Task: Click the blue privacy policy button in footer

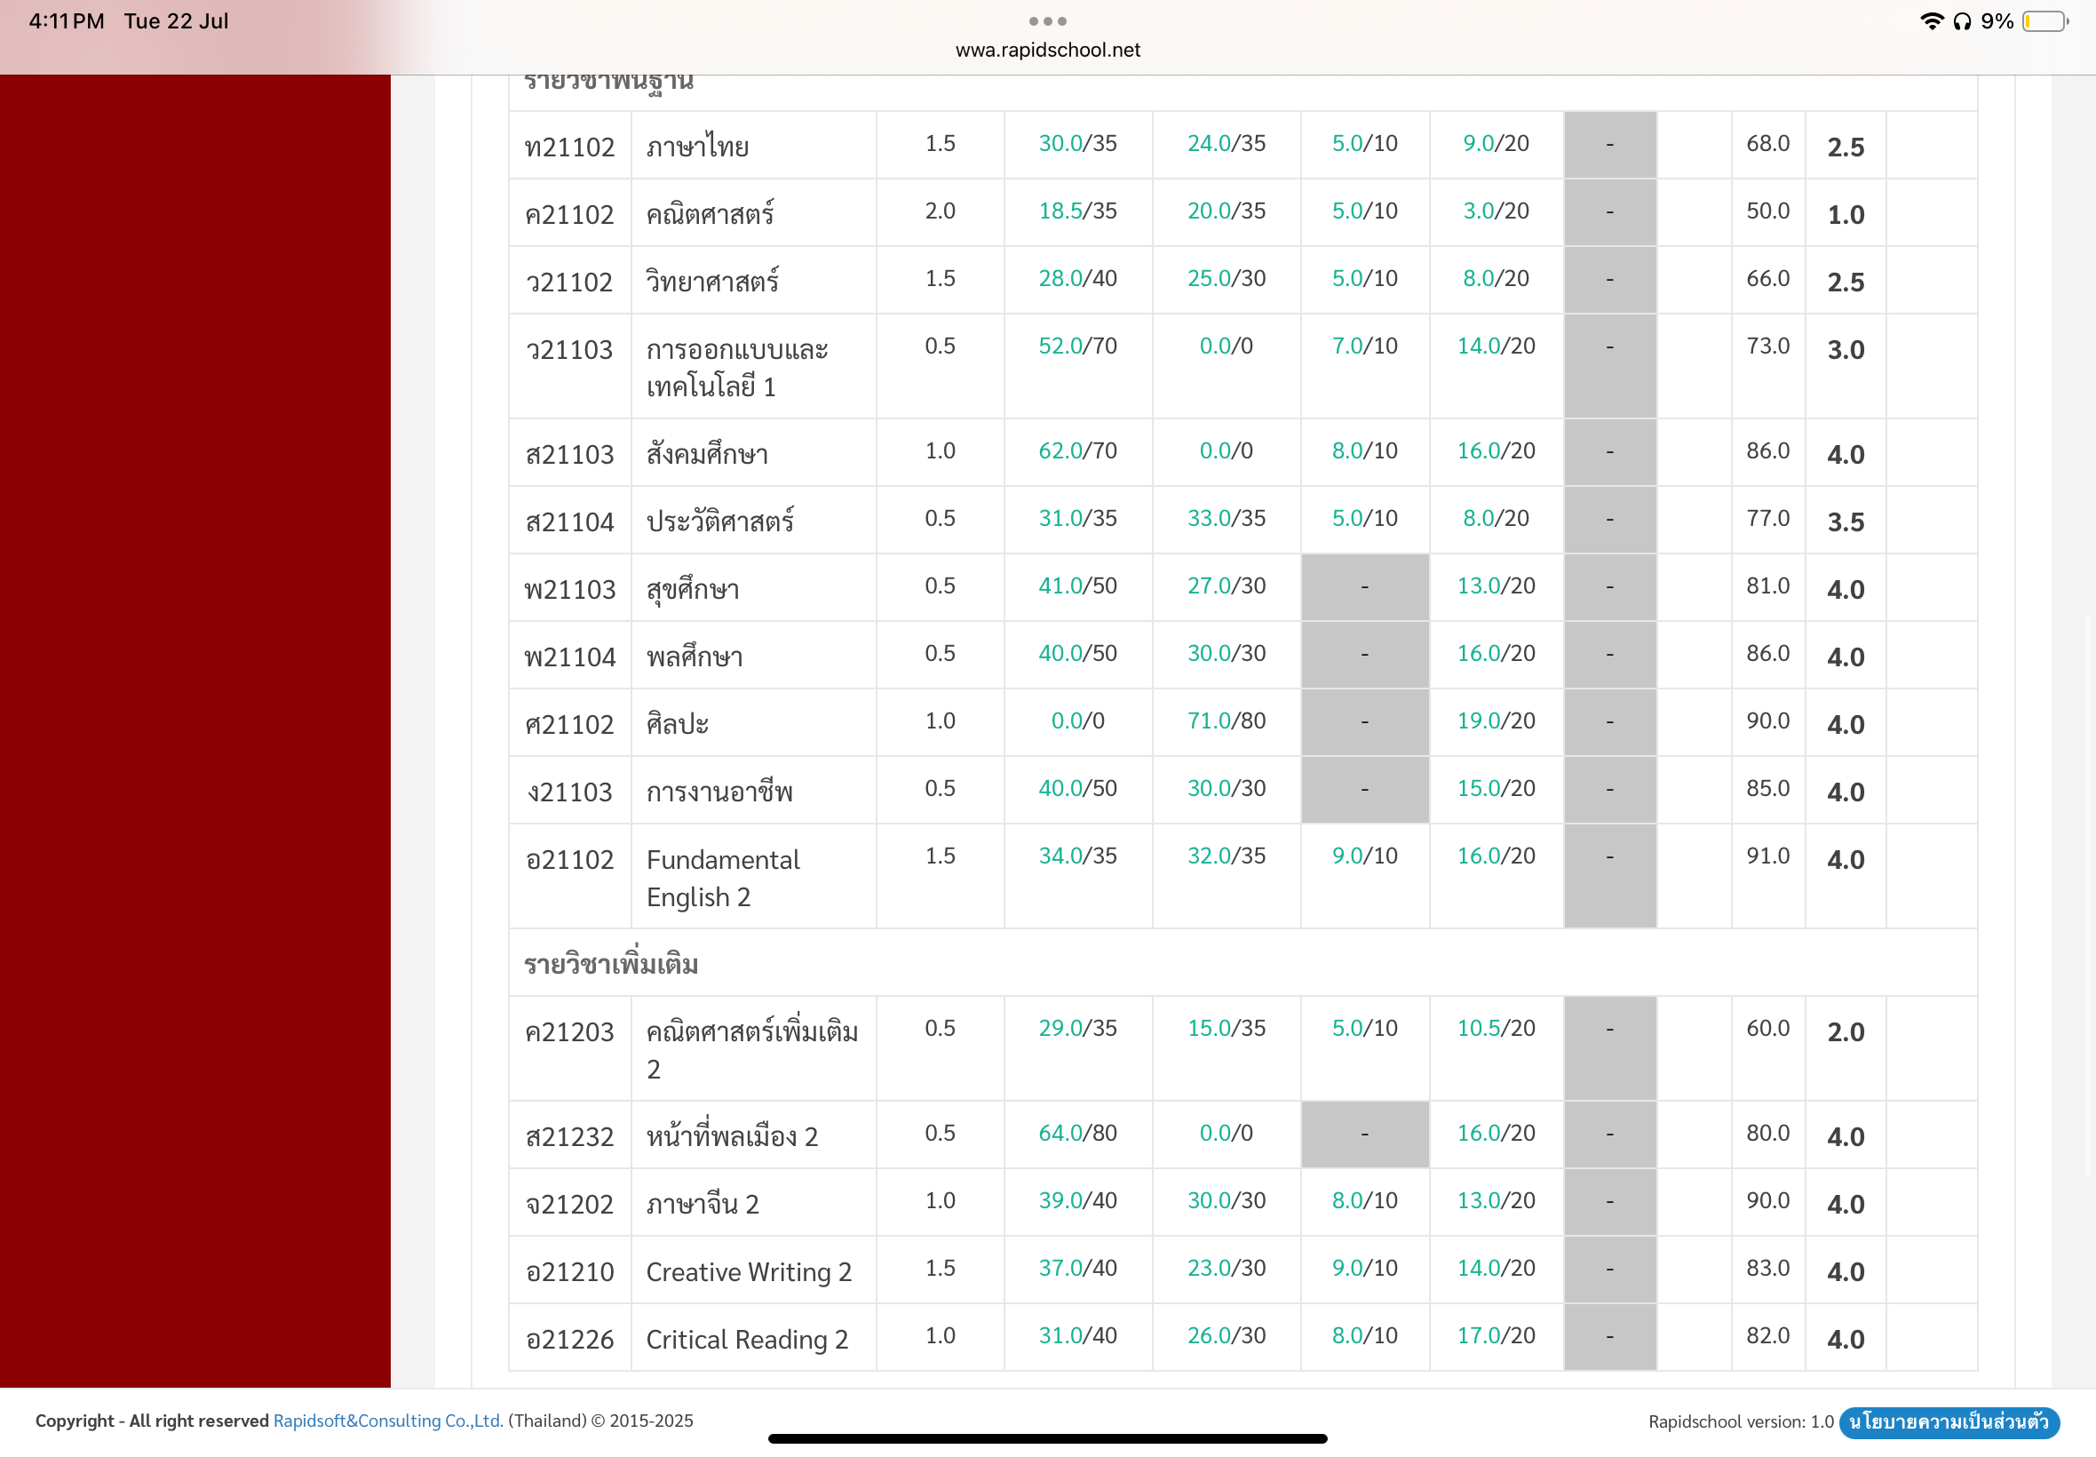Action: pyautogui.click(x=1949, y=1422)
